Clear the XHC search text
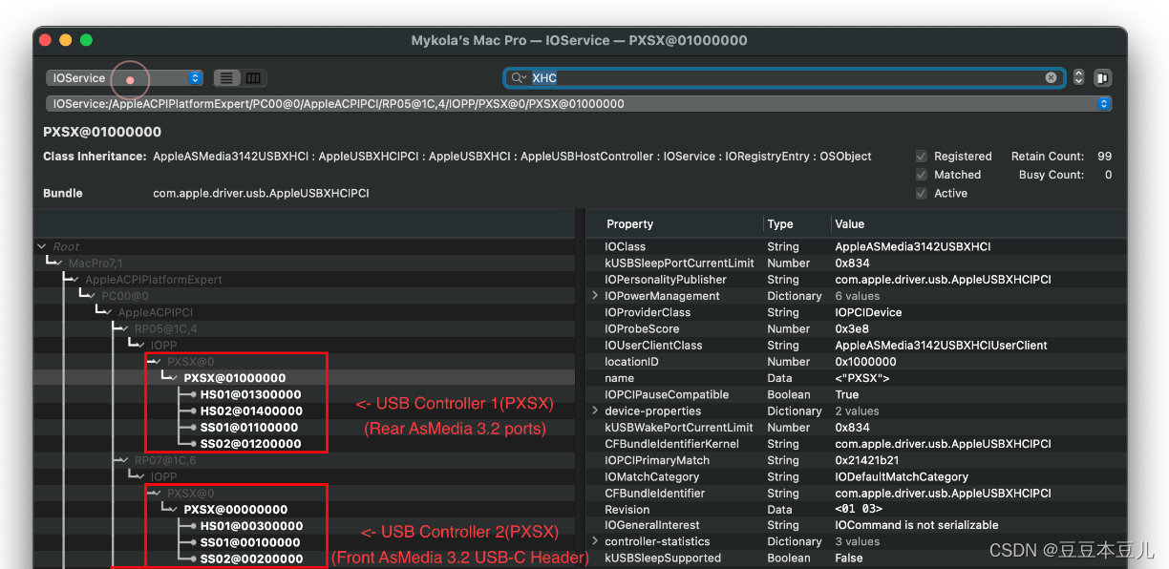This screenshot has width=1169, height=569. (1051, 78)
